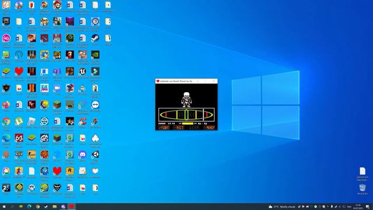
Task: Open the TeamViewer desktop shortcut
Action: point(95,105)
